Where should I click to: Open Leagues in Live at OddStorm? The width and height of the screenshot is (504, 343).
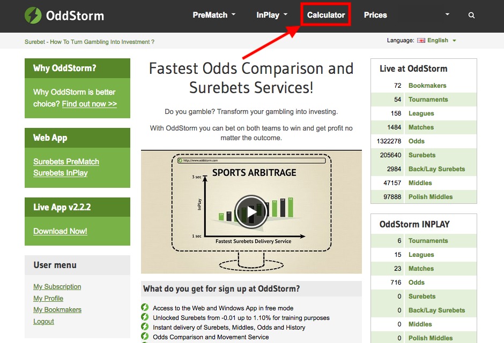(x=421, y=113)
